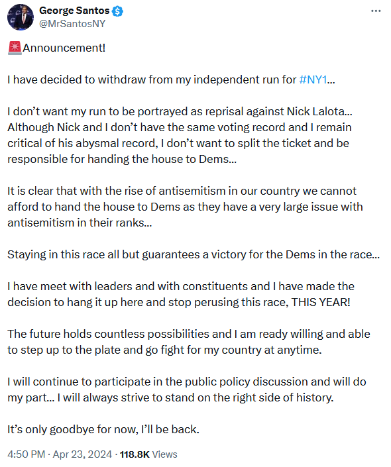Visit the @MrSantosNY handle link
The width and height of the screenshot is (391, 467).
72,24
